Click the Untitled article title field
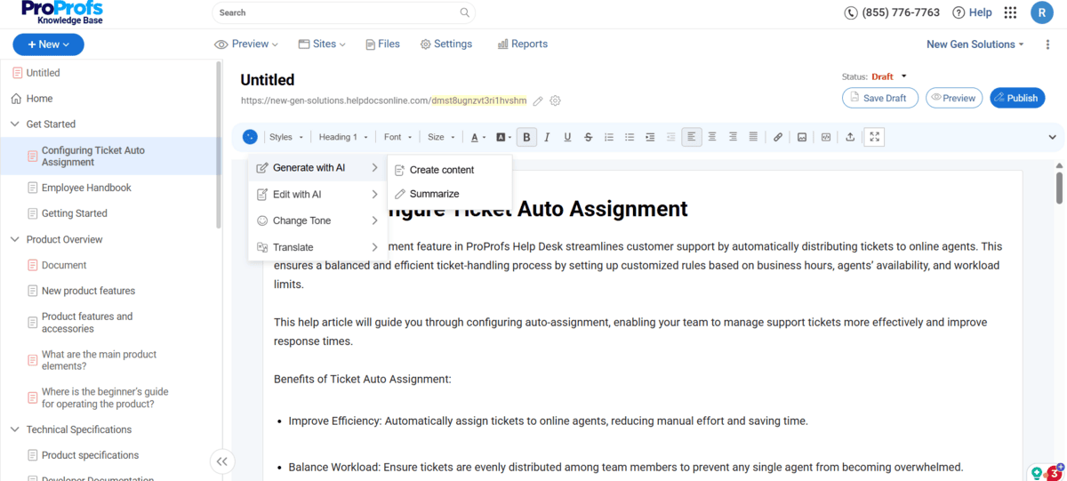The image size is (1067, 481). 268,80
